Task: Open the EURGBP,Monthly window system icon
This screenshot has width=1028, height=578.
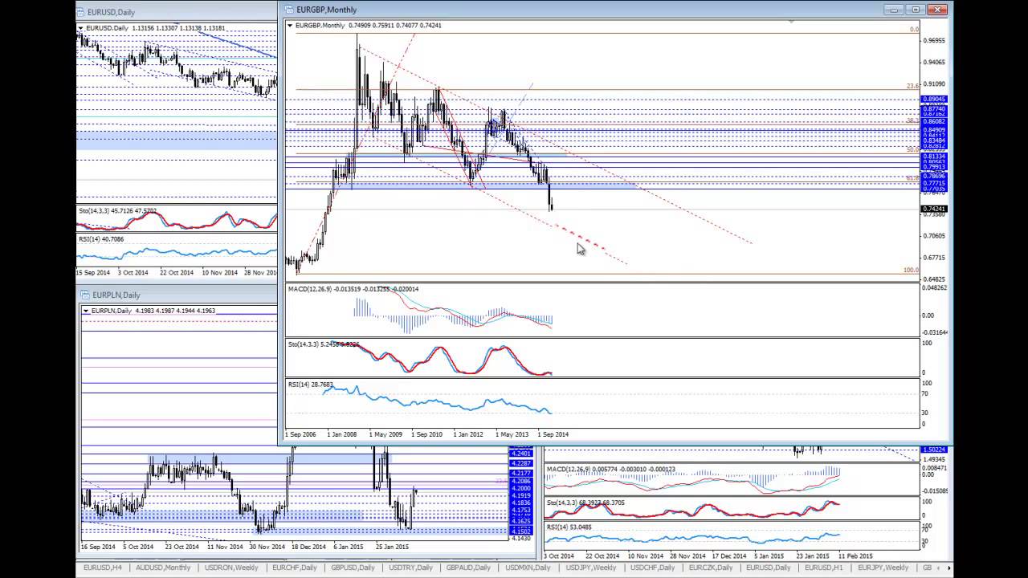Action: [x=289, y=10]
